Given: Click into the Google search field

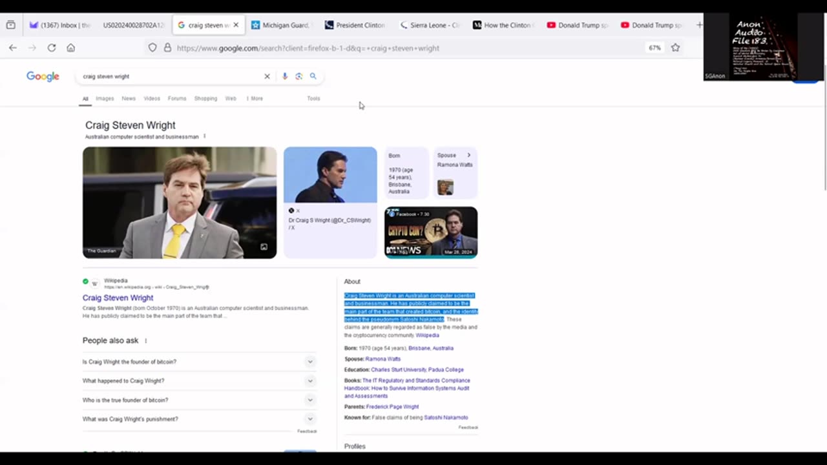Looking at the screenshot, I should pos(171,76).
